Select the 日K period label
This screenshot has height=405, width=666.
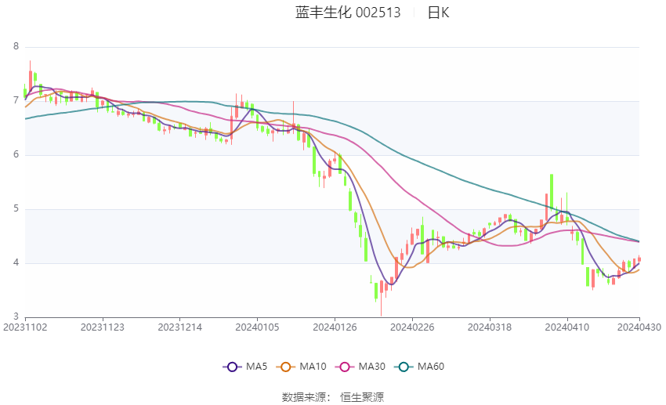click(438, 13)
